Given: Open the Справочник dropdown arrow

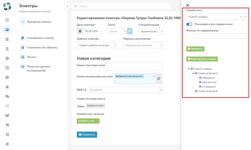Looking at the screenshot, I should pos(245,17).
